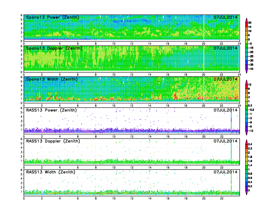Click the 'Spano13 Power (Zenith)' panel title
Screen dimensions: 275x213
[x=52, y=17]
